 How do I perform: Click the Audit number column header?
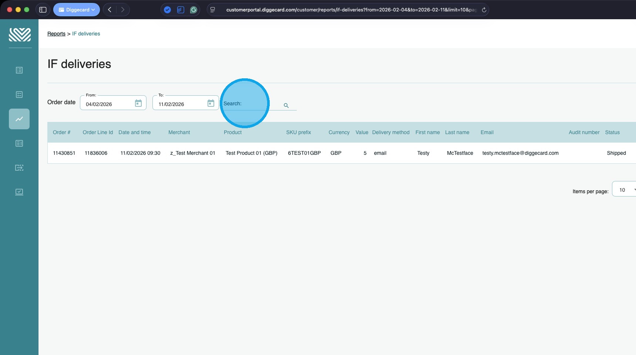[x=584, y=132]
